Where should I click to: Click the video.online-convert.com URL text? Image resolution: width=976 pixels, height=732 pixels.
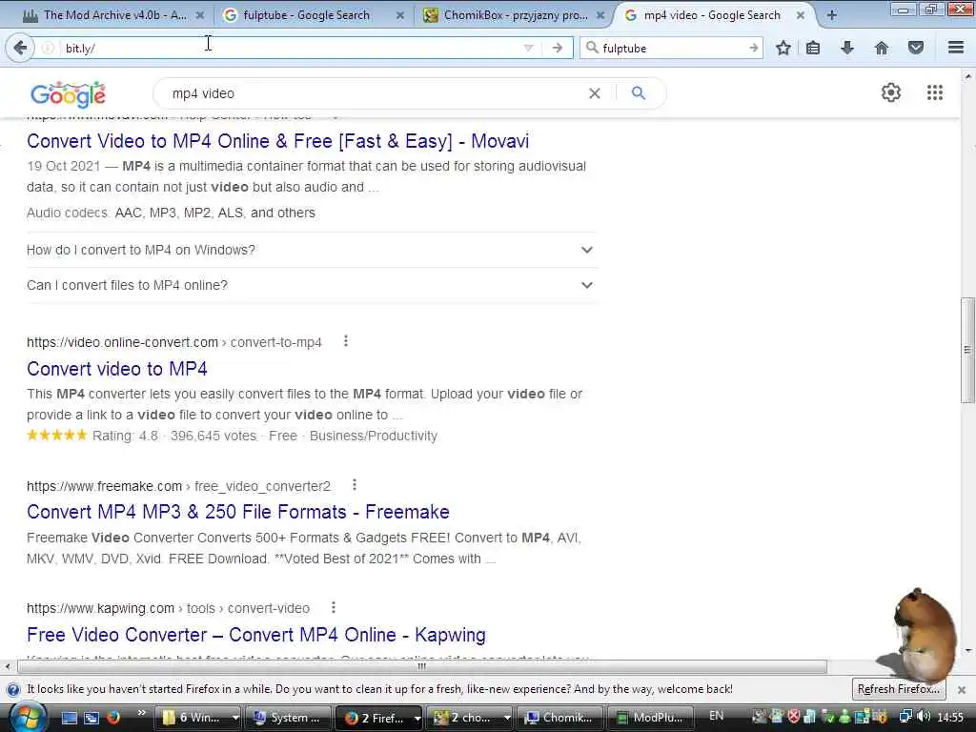click(122, 342)
